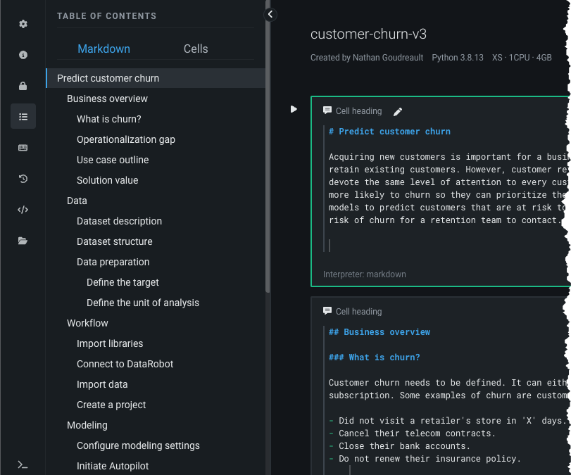The height and width of the screenshot is (475, 571).
Task: Go to 'Connect to DataRobot' entry
Action: (x=125, y=364)
